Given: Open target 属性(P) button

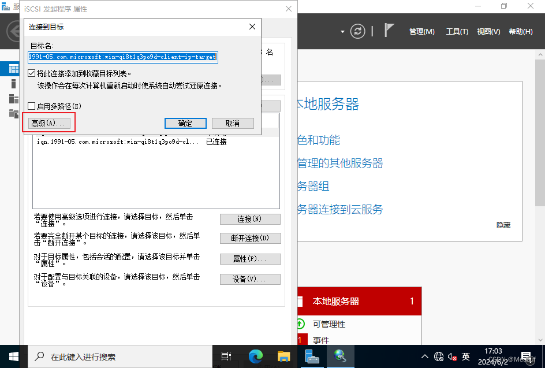Looking at the screenshot, I should point(250,259).
